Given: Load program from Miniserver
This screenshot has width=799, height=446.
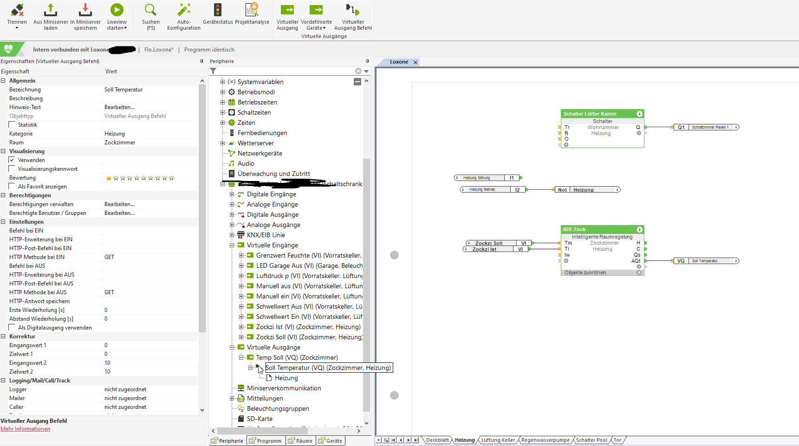Looking at the screenshot, I should click(51, 10).
